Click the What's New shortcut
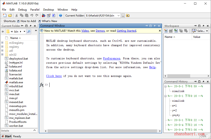 pyautogui.click(x=48, y=21)
